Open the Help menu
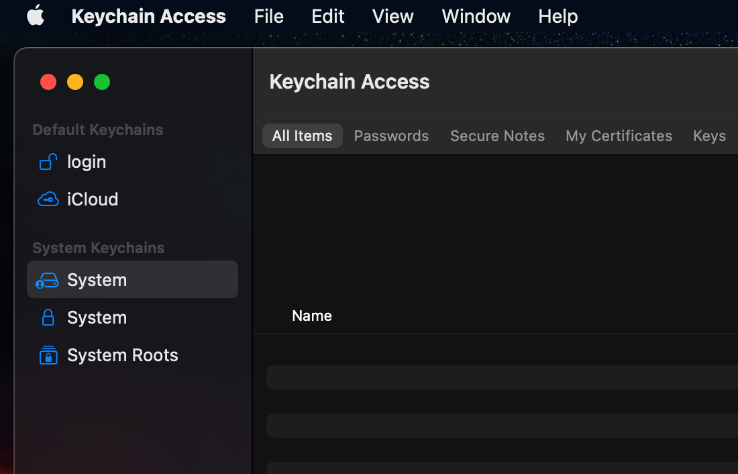Viewport: 738px width, 474px height. pyautogui.click(x=558, y=16)
